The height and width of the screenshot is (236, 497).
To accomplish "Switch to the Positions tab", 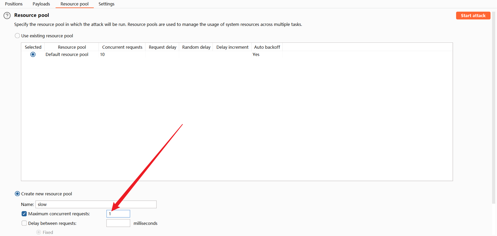I will 14,4.
